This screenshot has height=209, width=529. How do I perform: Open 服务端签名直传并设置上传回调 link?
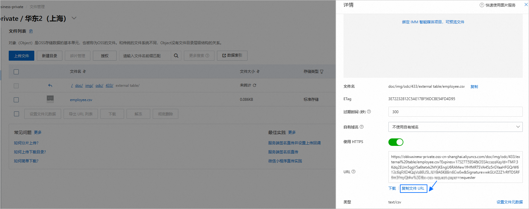coord(294,143)
